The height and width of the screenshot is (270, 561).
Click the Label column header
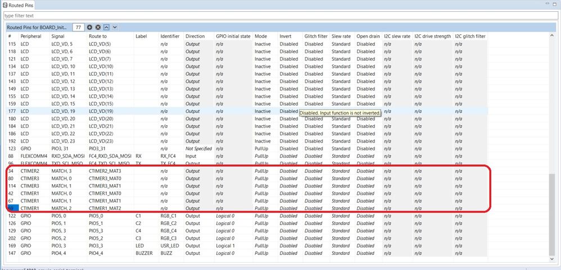click(x=141, y=36)
